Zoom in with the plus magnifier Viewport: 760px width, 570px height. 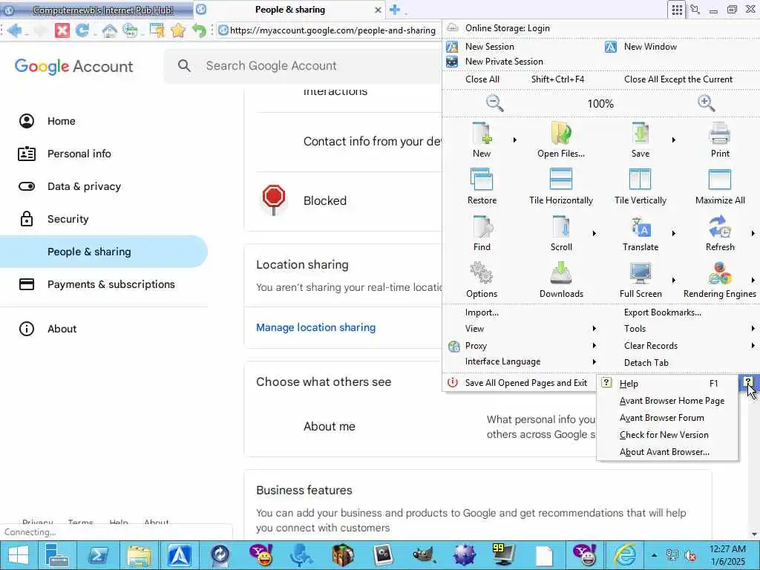706,103
